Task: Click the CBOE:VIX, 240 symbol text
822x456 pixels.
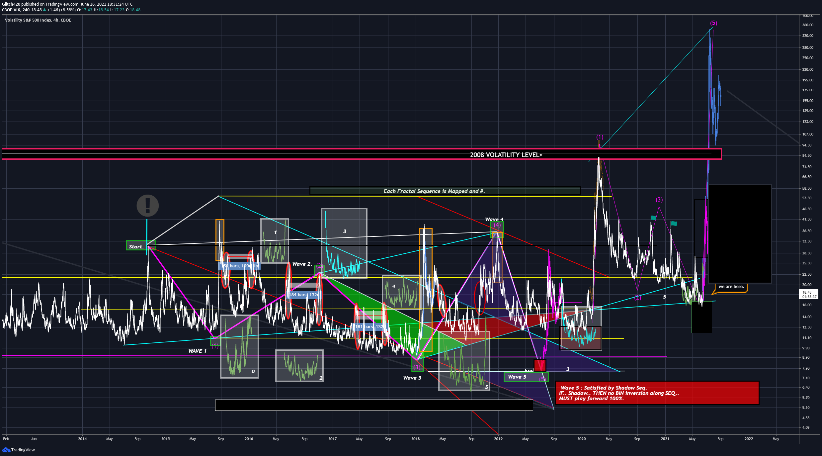Action: pos(16,10)
